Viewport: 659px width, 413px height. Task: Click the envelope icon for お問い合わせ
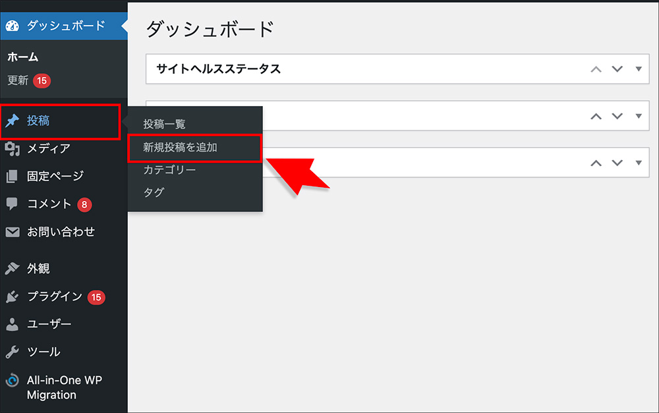(x=12, y=232)
